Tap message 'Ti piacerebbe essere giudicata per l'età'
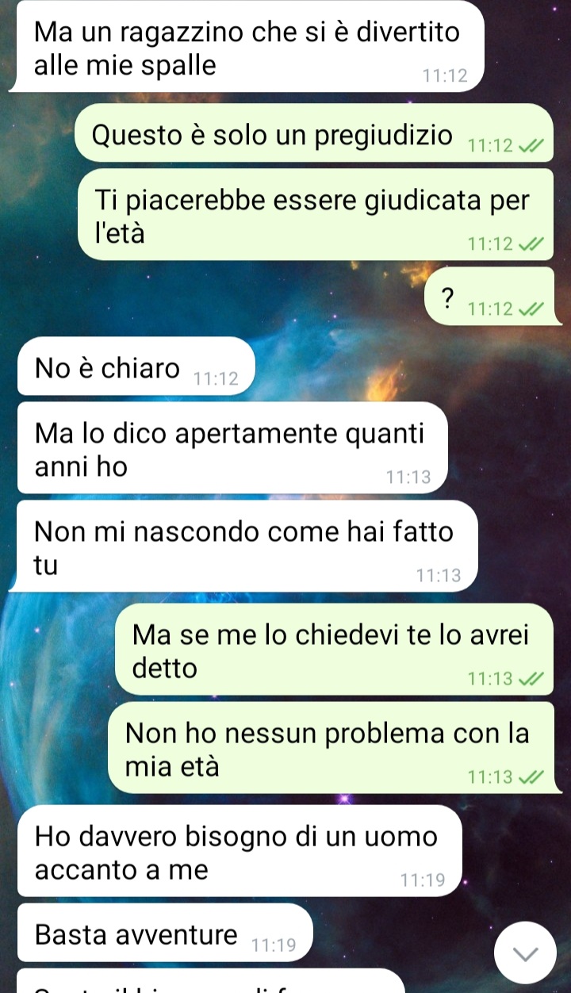571x993 pixels. (316, 214)
